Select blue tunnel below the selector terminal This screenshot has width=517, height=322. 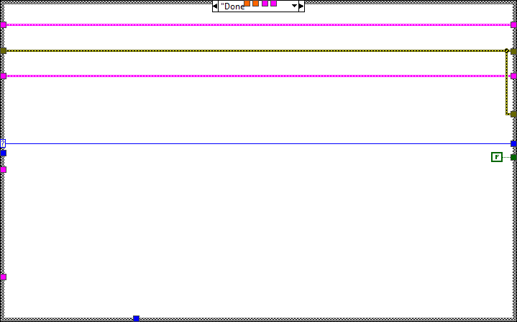pyautogui.click(x=3, y=153)
